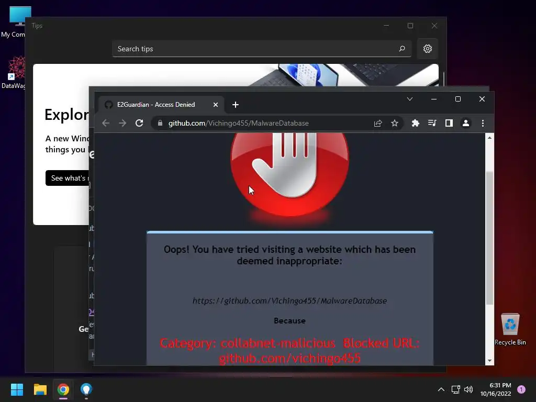
Task: Click the github.com address bar URL
Action: click(x=238, y=123)
